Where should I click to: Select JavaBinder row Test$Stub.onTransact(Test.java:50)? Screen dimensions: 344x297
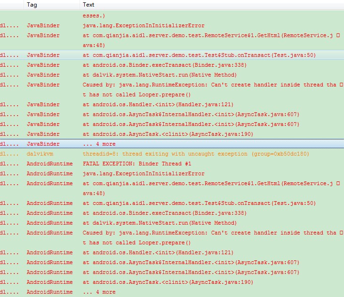coord(172,55)
